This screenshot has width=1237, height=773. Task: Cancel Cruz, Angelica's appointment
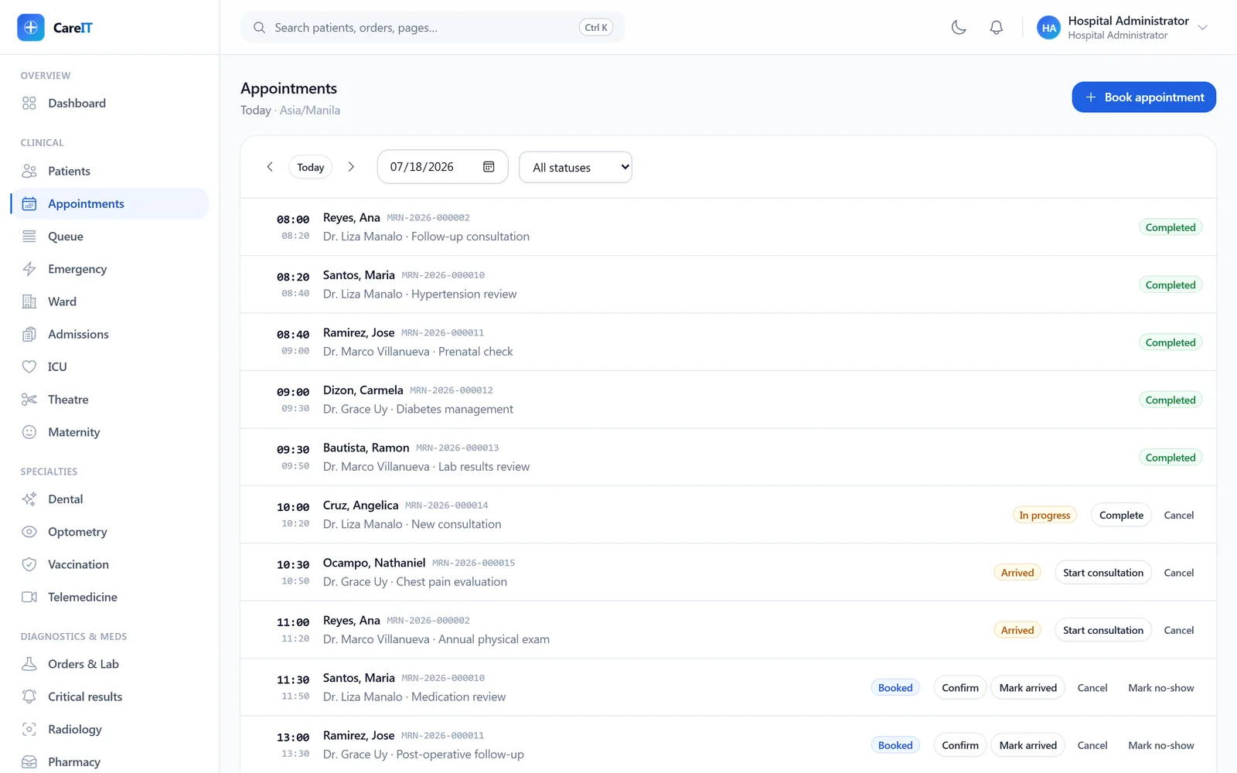(1179, 515)
